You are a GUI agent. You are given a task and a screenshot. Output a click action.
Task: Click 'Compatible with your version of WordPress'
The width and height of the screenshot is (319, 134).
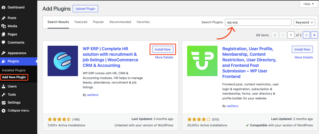point(279,125)
